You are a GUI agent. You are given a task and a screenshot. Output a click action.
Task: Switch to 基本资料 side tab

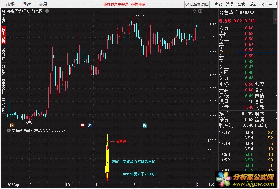(x=3, y=86)
